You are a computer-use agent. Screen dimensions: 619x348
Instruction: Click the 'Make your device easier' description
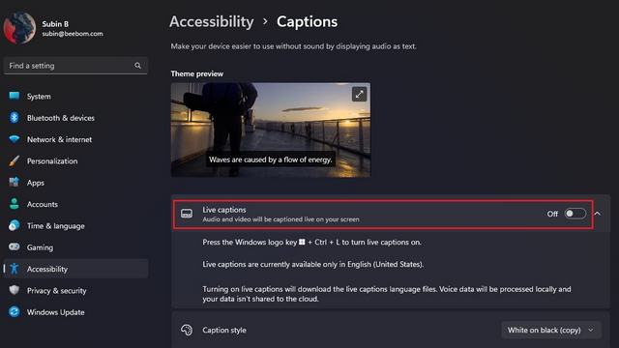pos(293,46)
